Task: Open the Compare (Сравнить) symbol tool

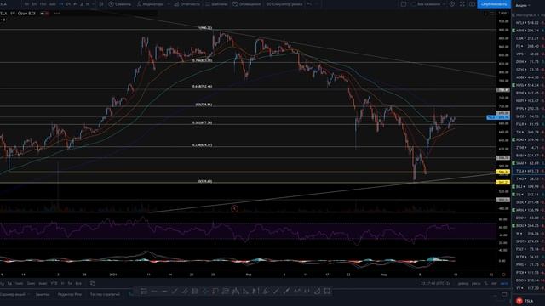Action: click(x=120, y=4)
